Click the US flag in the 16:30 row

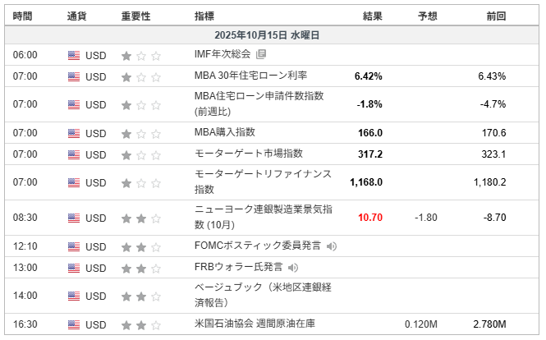(x=74, y=325)
